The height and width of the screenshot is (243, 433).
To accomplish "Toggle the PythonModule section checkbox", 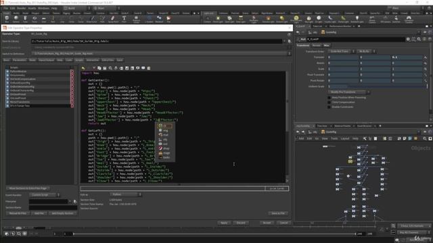I will click(7, 72).
